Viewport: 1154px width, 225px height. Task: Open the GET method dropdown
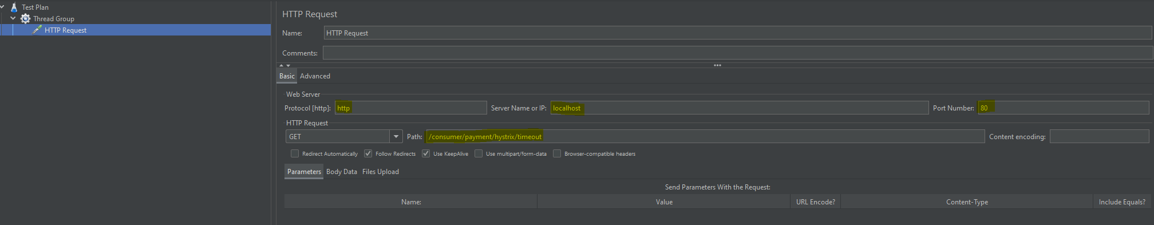[396, 136]
